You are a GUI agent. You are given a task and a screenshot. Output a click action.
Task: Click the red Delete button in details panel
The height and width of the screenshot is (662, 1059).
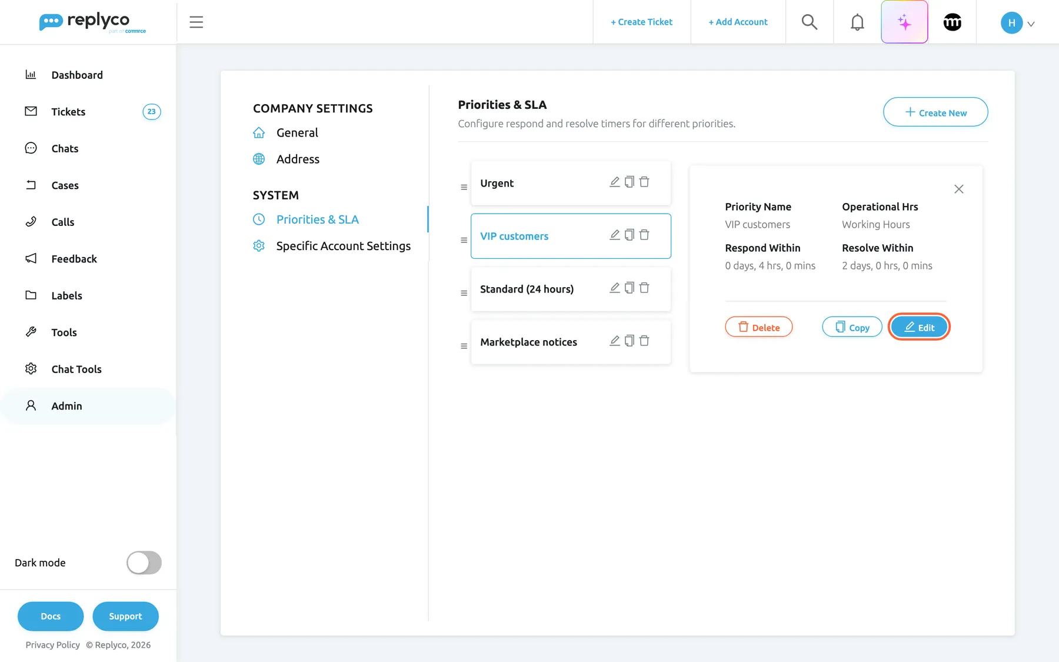tap(759, 327)
